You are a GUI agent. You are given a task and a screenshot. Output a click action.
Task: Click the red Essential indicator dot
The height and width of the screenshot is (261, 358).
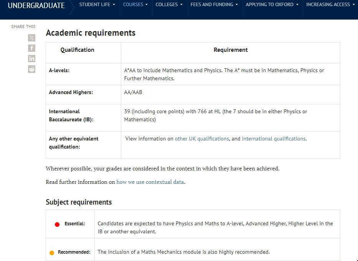[x=57, y=224]
